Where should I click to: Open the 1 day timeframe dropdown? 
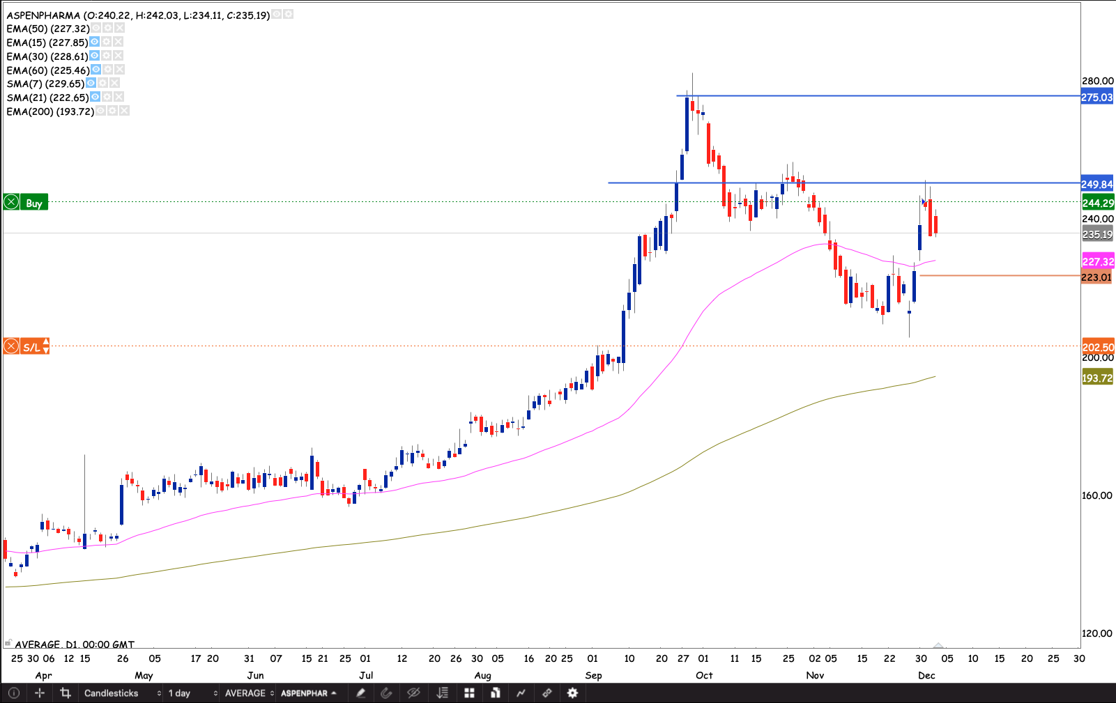point(192,693)
